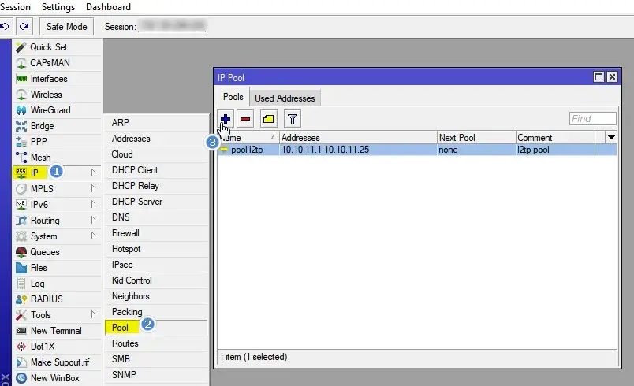The width and height of the screenshot is (634, 386).
Task: Add a new IP pool with plus button
Action: pos(226,119)
